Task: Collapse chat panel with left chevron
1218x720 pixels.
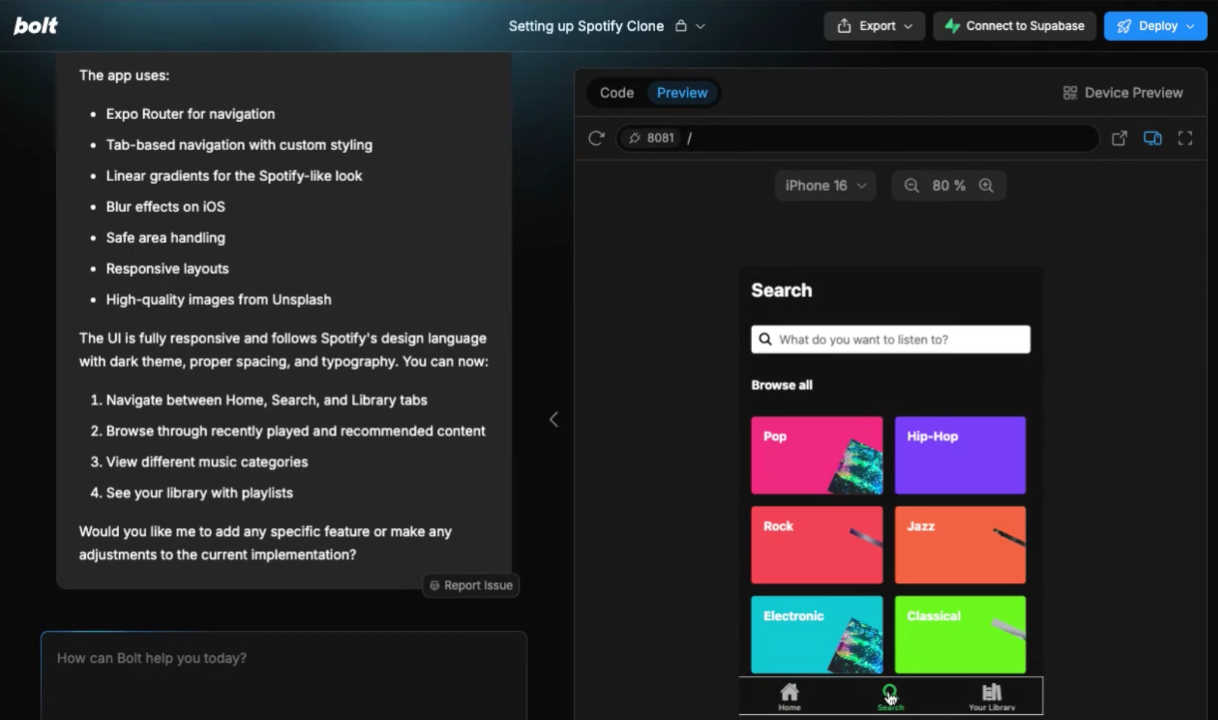Action: [553, 420]
